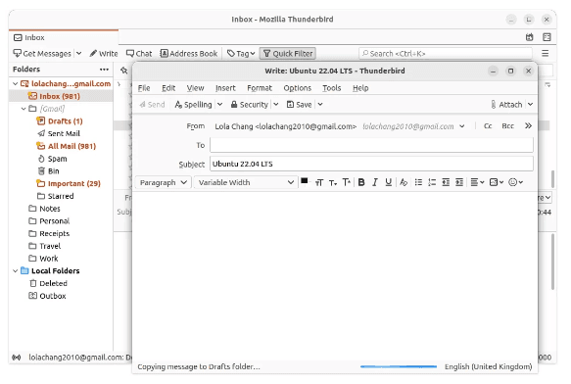Open Address Book in main toolbar
This screenshot has width=571, height=384.
(189, 54)
